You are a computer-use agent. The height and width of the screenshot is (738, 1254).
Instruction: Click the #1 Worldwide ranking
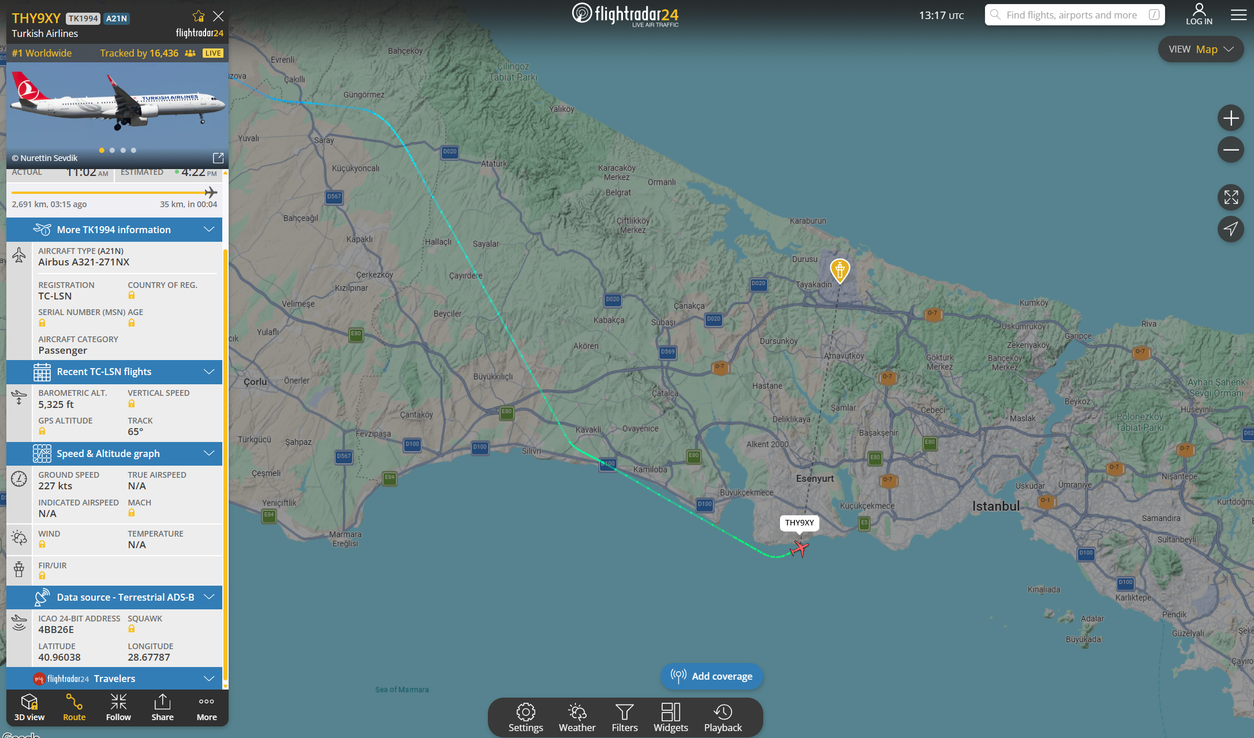click(42, 53)
